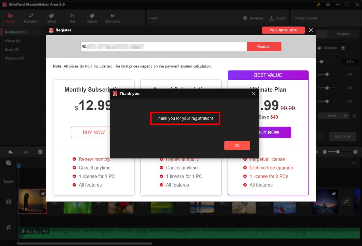The height and width of the screenshot is (246, 362).
Task: Adjust the timeline zoom slider
Action: pyautogui.click(x=338, y=152)
